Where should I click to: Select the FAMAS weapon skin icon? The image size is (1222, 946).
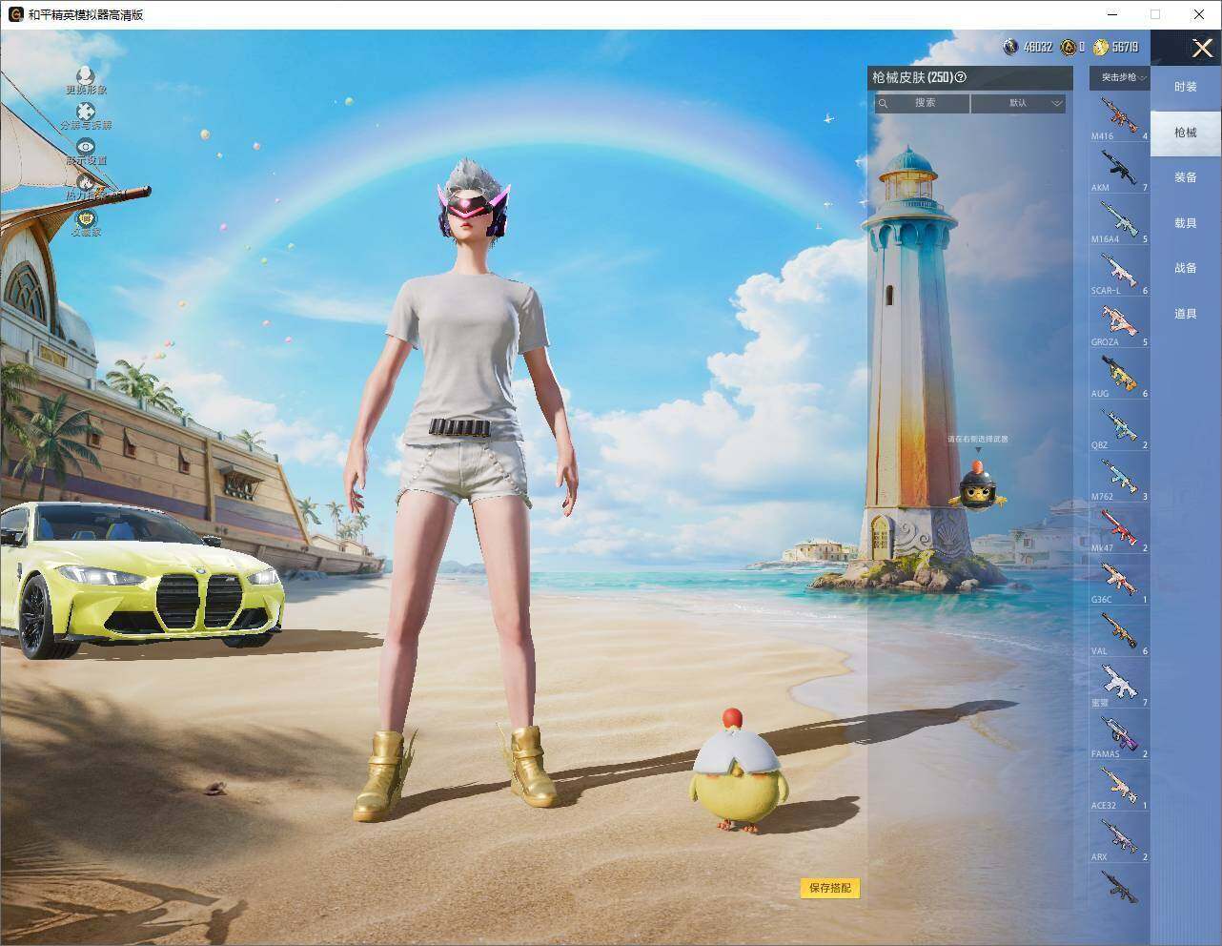[x=1119, y=735]
